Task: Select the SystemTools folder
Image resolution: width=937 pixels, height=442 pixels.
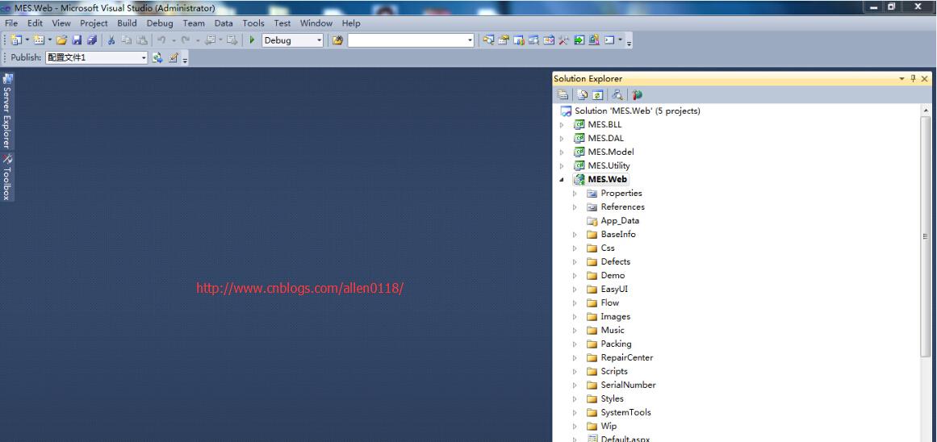Action: pyautogui.click(x=625, y=413)
